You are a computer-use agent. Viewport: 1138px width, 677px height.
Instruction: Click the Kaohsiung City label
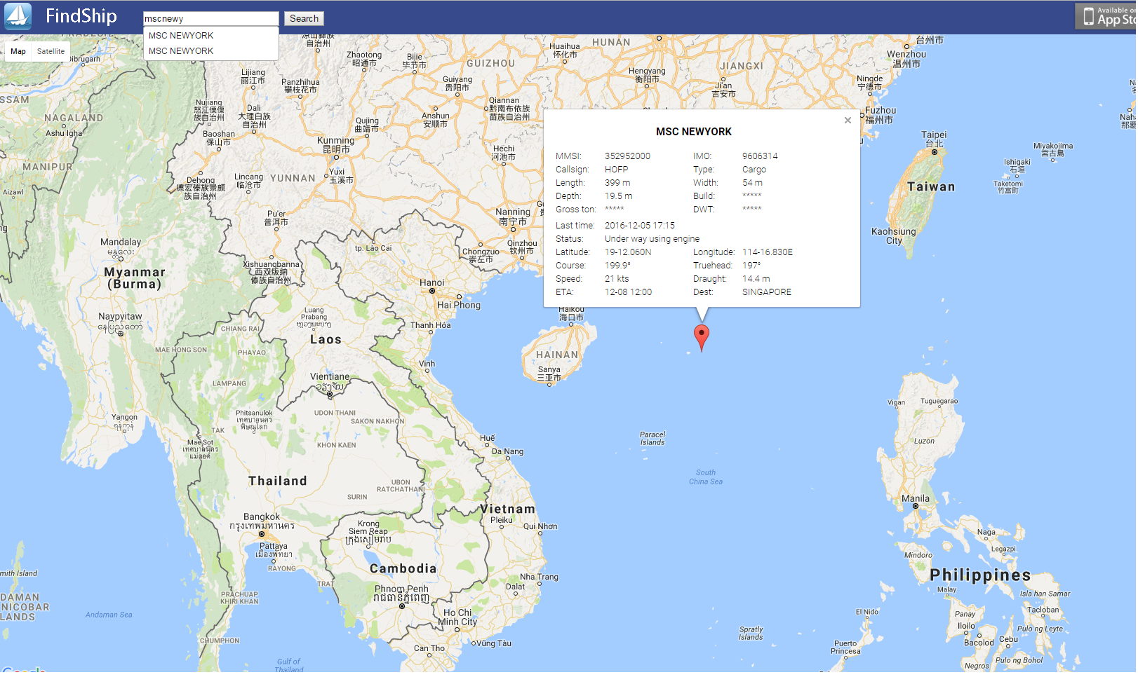tap(893, 236)
